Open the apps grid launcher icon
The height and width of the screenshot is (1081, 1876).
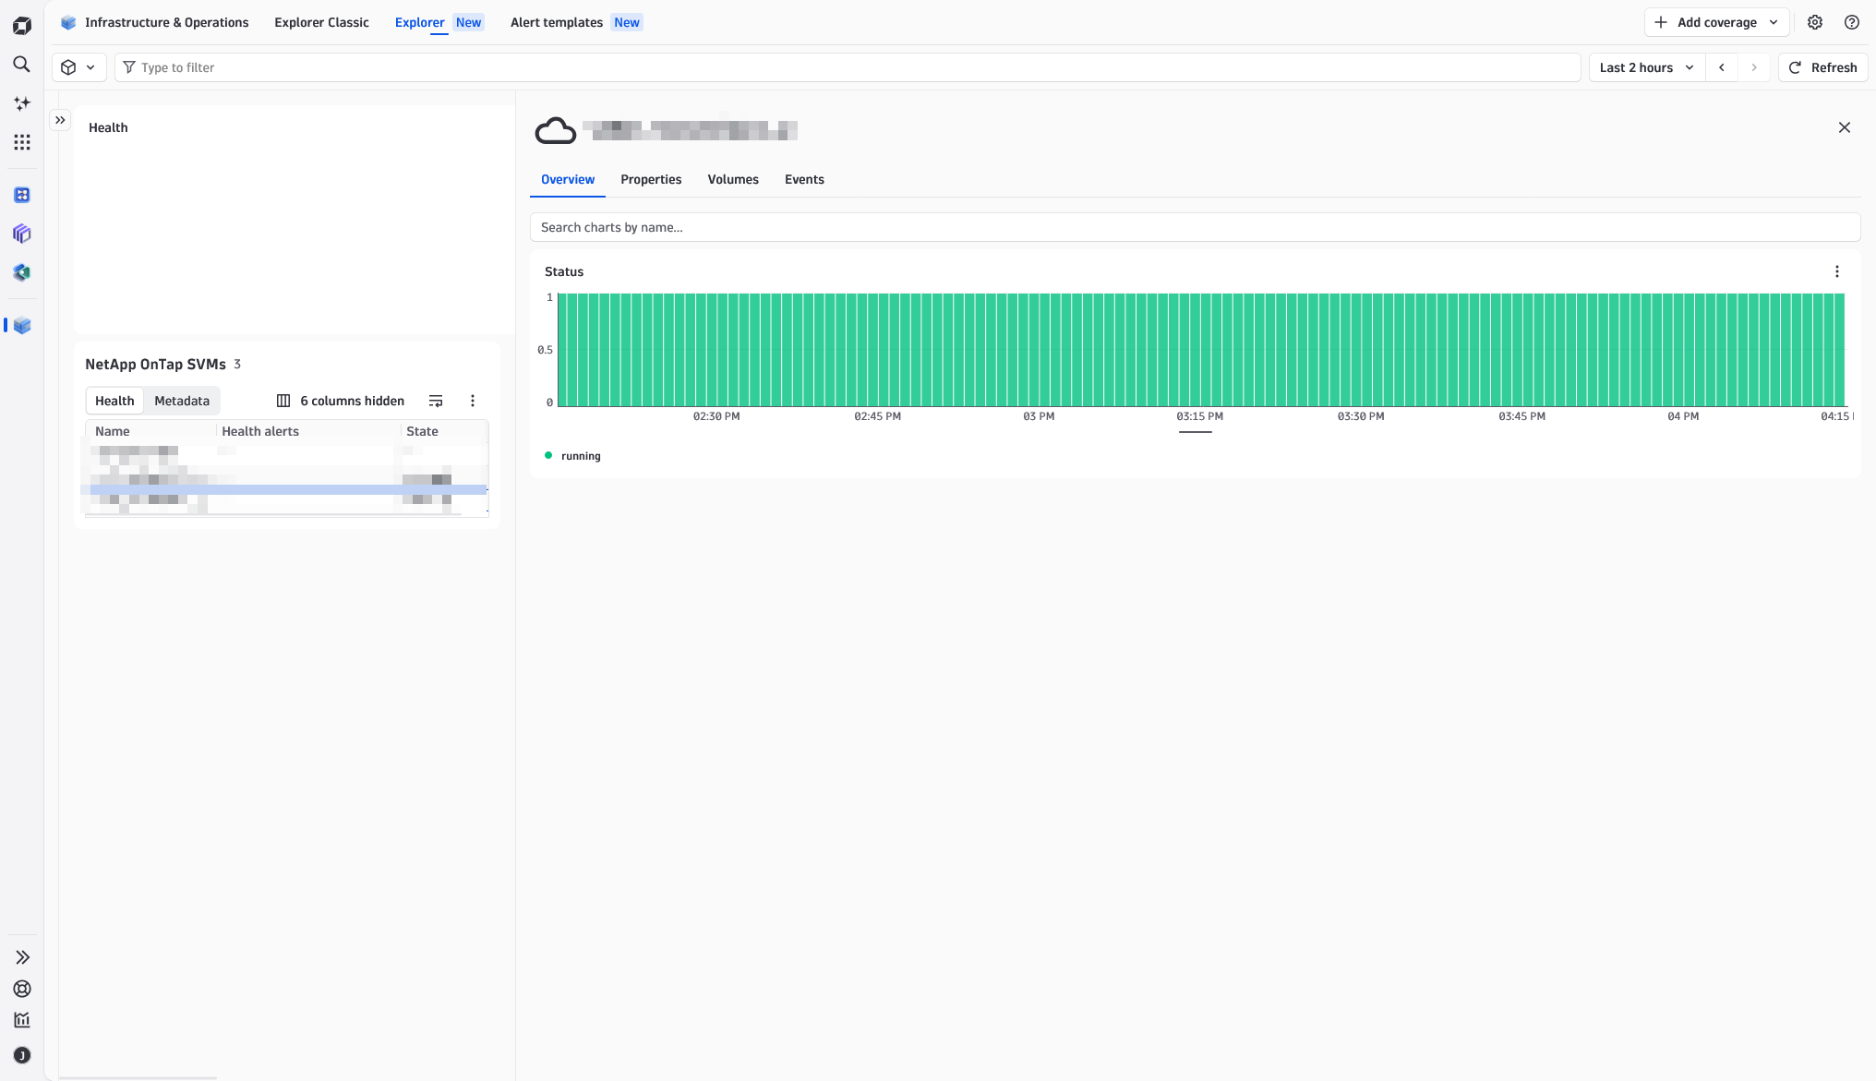(x=22, y=142)
